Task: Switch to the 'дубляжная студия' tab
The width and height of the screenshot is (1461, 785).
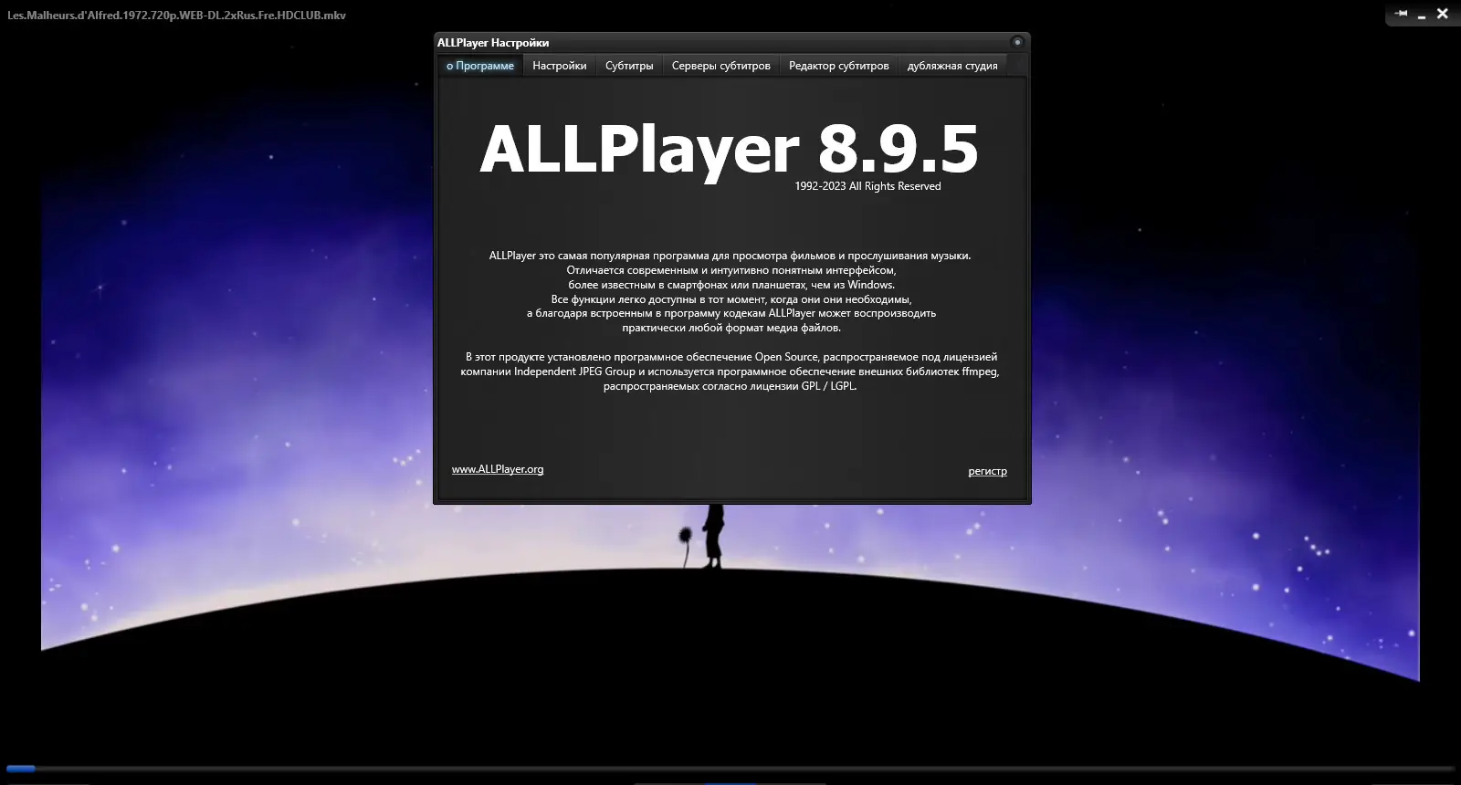Action: click(952, 66)
